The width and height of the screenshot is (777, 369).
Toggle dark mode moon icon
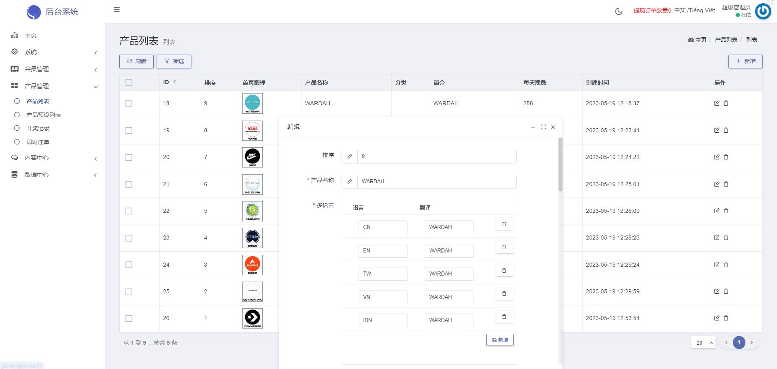[x=618, y=11]
